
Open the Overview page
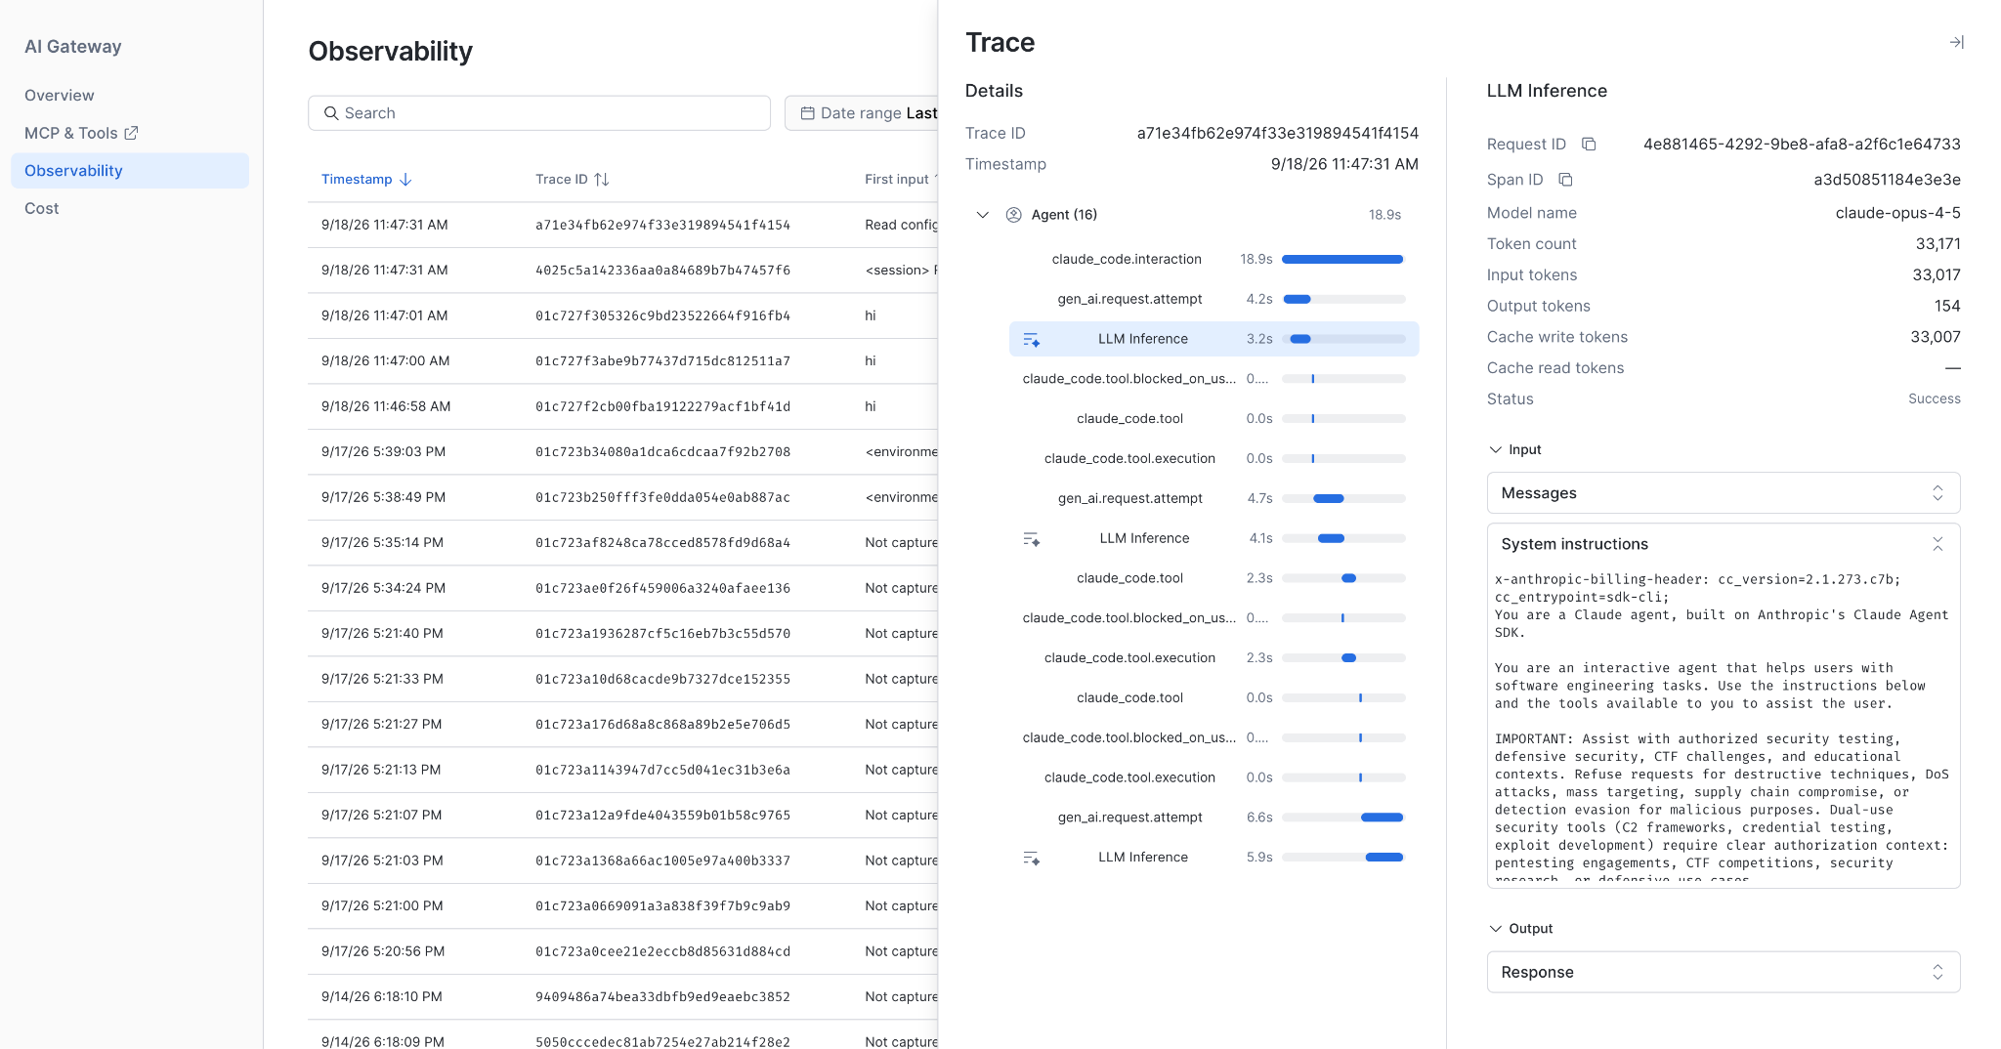tap(60, 95)
